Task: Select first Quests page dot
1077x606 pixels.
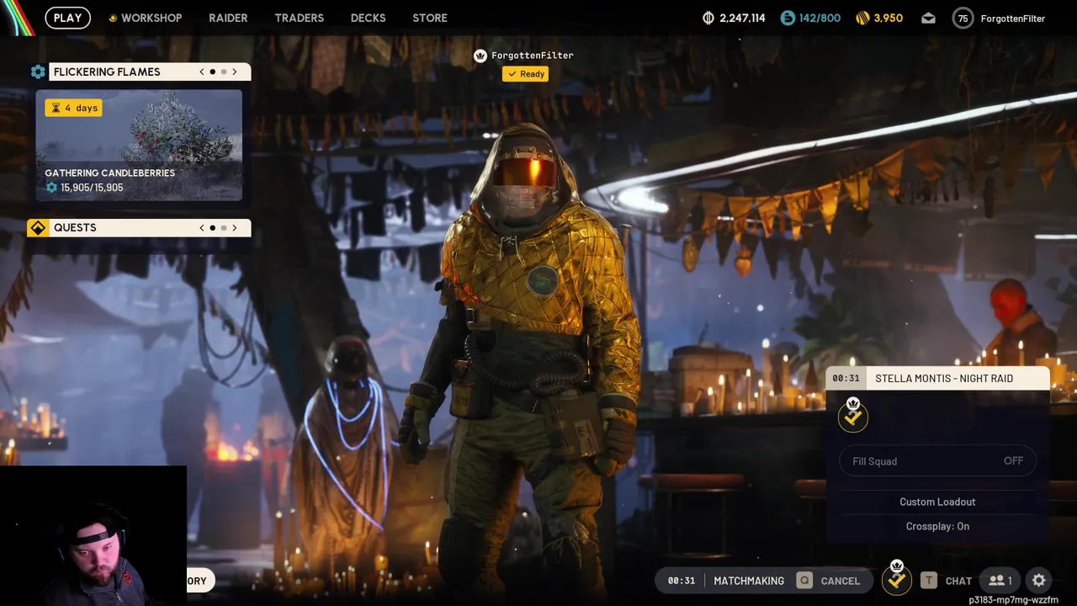Action: tap(212, 228)
